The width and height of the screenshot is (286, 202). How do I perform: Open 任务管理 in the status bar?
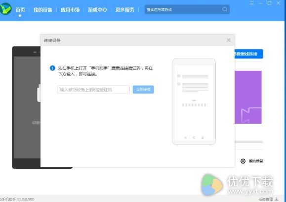(x=266, y=199)
